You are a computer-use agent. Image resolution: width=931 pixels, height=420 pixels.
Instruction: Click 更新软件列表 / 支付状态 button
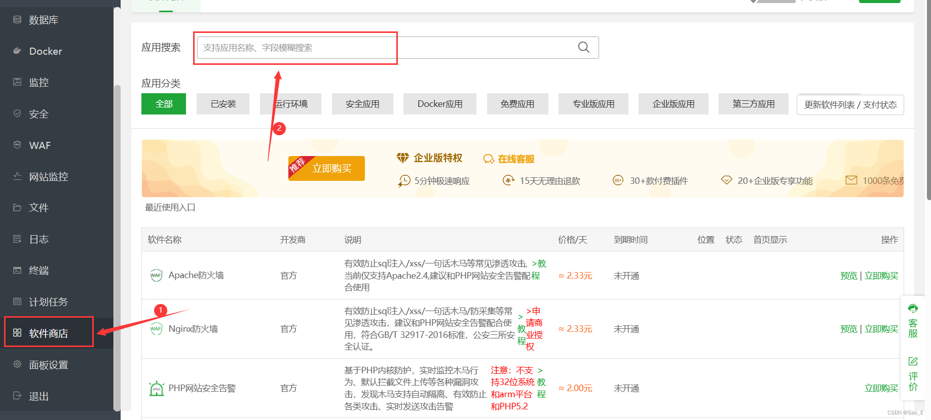point(850,105)
